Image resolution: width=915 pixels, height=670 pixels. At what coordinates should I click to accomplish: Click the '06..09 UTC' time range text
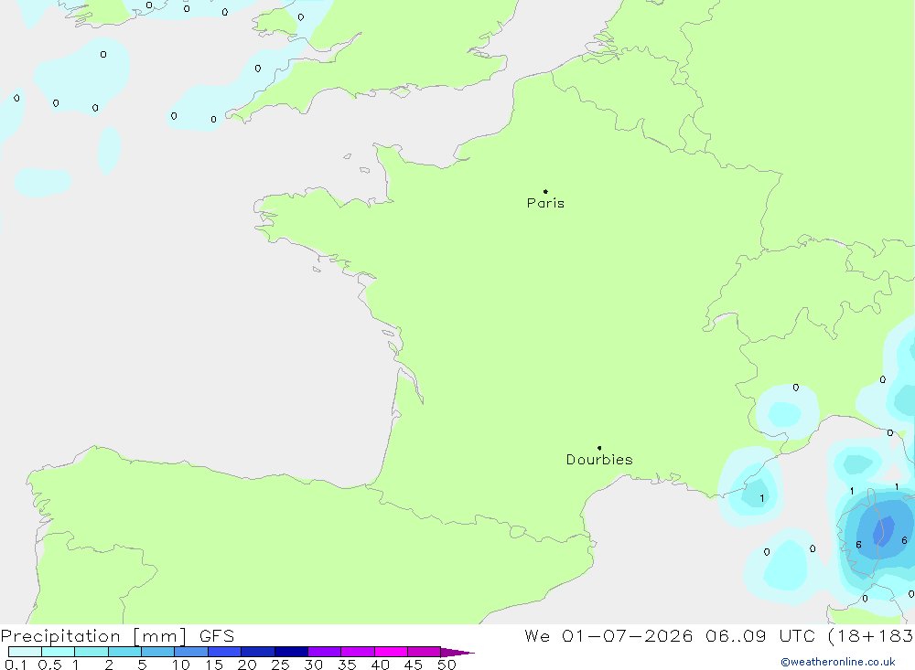pos(759,636)
